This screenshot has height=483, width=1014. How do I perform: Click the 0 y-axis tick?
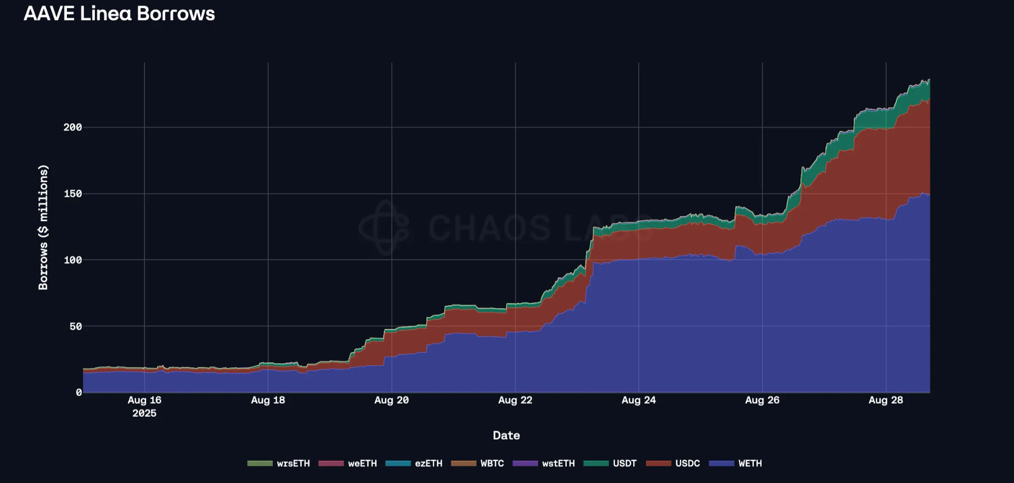79,392
